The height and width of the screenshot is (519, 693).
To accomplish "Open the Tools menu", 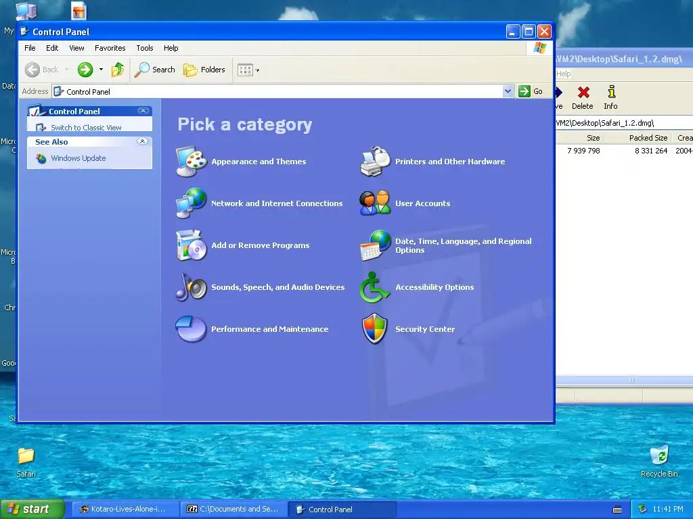I will 145,48.
